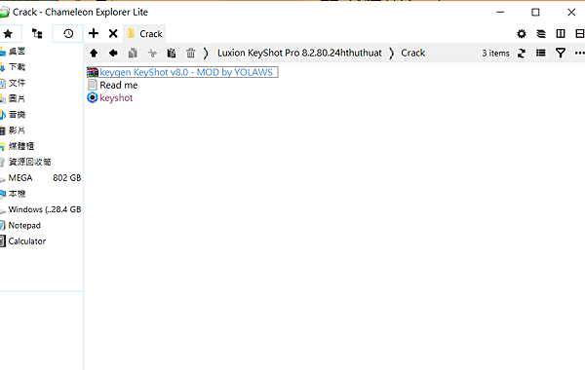Copy selected file icon
The height and width of the screenshot is (370, 585).
point(133,54)
